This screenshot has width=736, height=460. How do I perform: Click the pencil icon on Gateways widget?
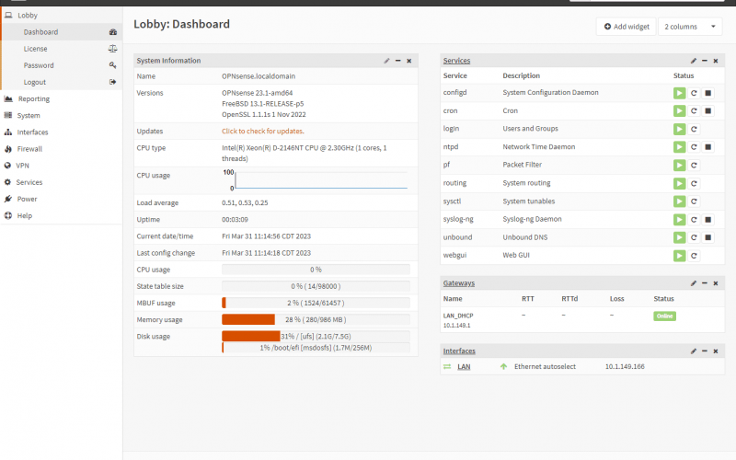pyautogui.click(x=694, y=283)
